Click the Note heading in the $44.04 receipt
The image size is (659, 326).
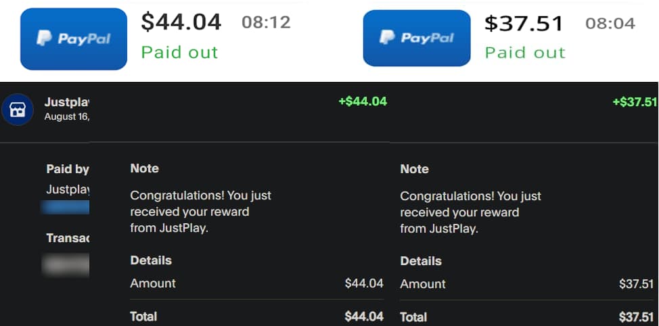(144, 168)
